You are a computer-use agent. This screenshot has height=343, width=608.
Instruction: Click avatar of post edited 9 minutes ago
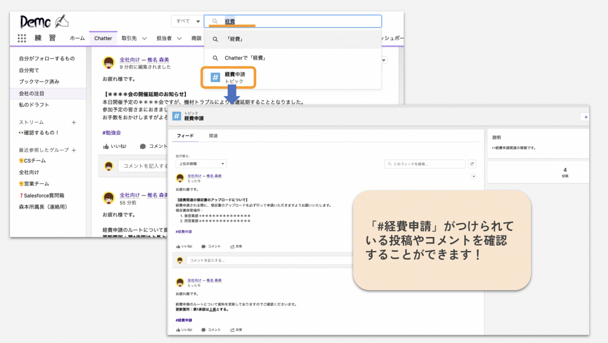109,63
